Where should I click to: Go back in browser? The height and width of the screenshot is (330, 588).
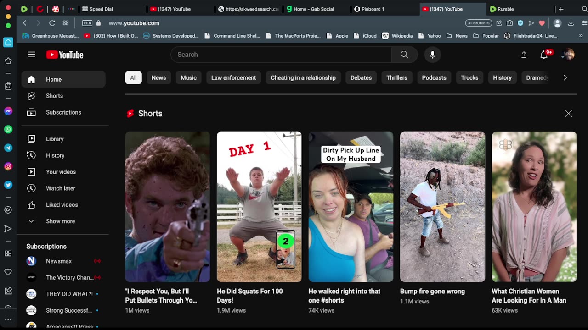coord(25,23)
